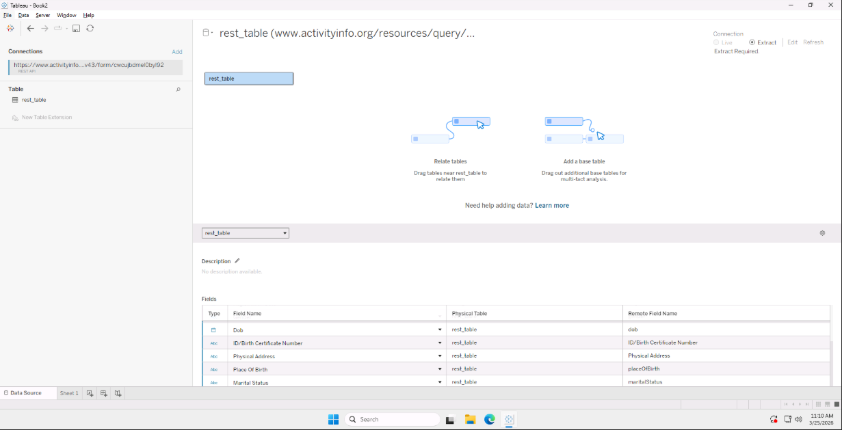The height and width of the screenshot is (430, 842).
Task: Select the Live connection radio button
Action: click(716, 42)
